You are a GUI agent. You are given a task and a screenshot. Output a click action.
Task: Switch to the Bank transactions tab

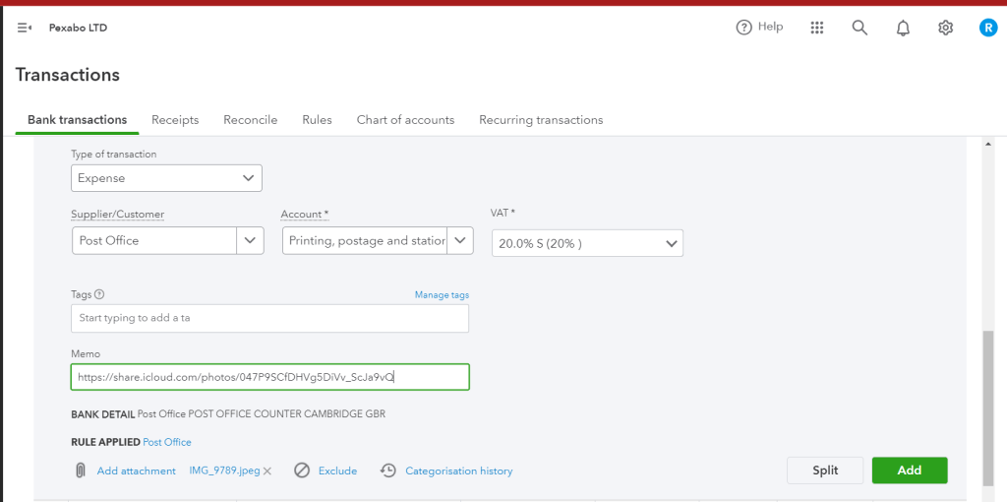coord(77,119)
